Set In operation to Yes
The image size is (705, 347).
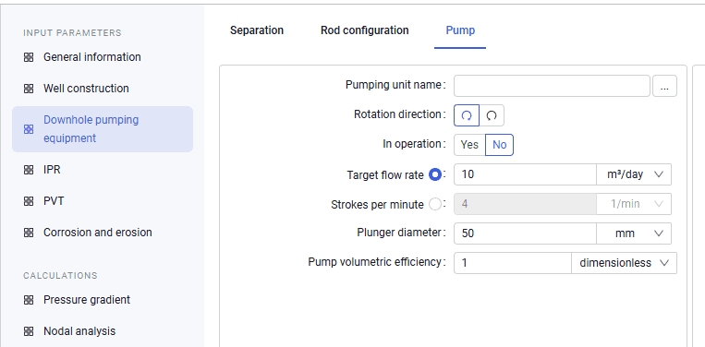coord(469,145)
